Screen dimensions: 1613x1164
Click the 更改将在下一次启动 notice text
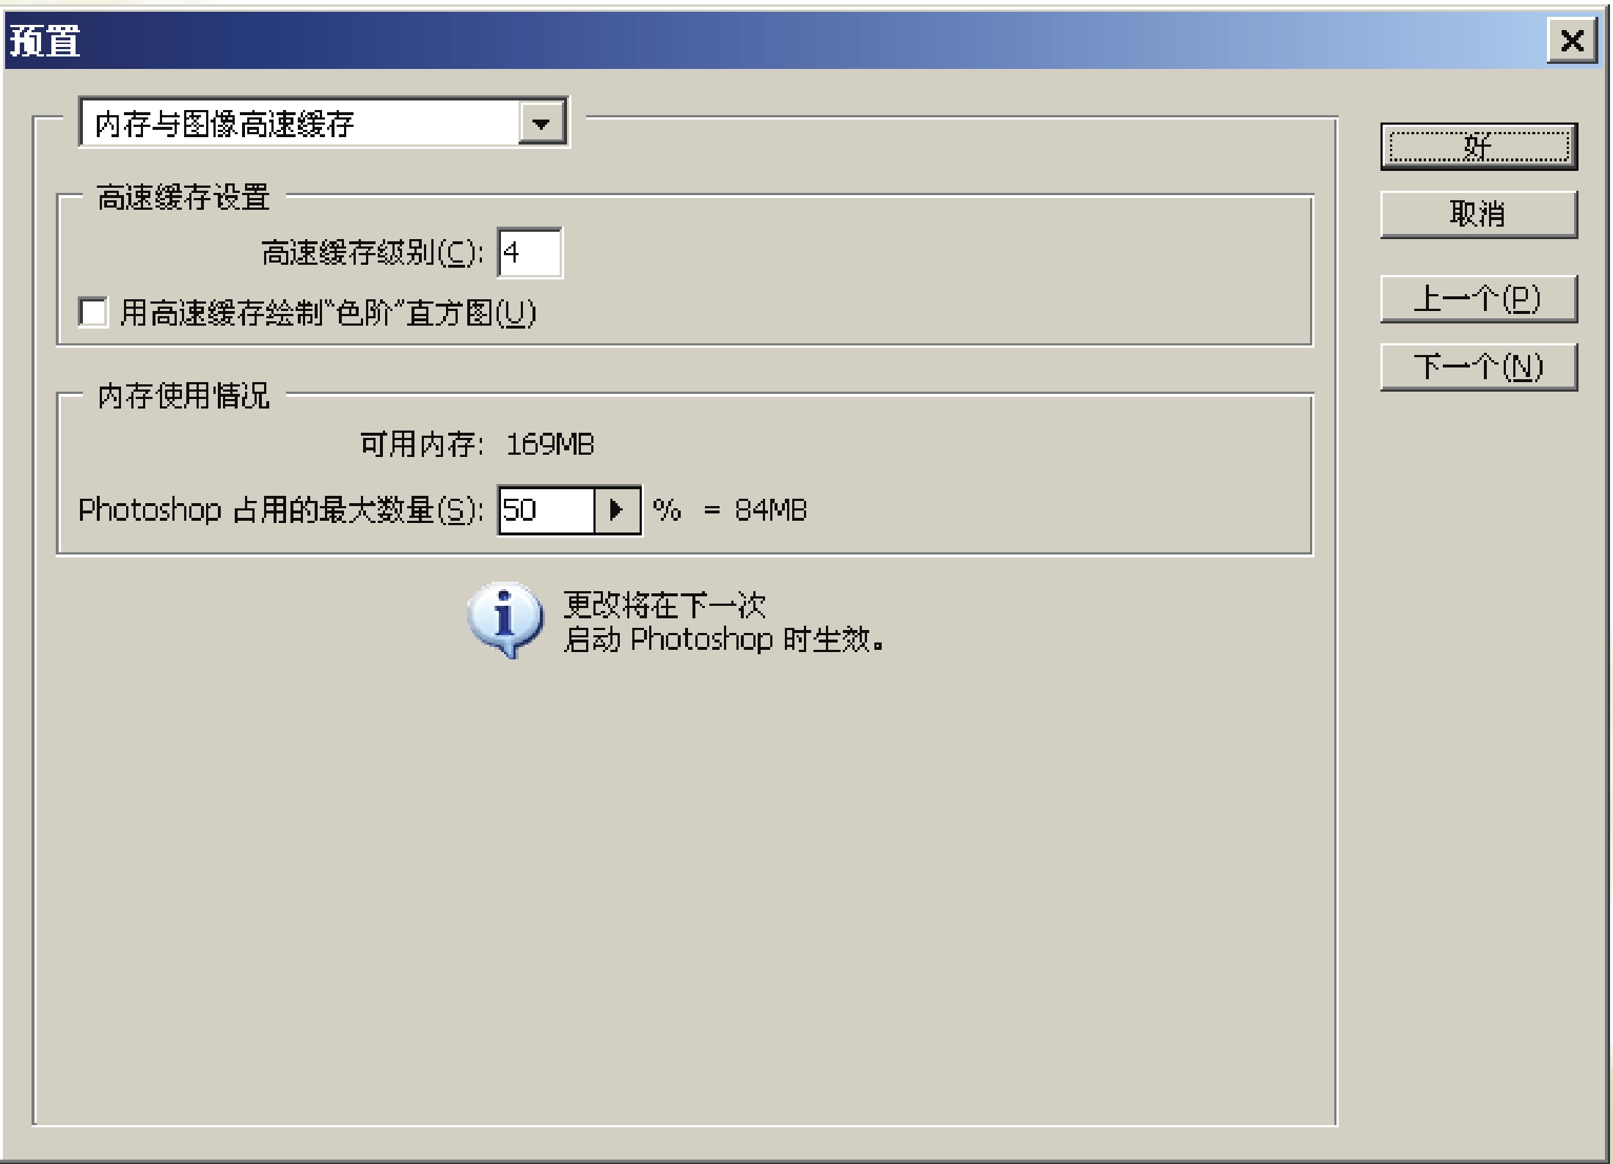(724, 622)
